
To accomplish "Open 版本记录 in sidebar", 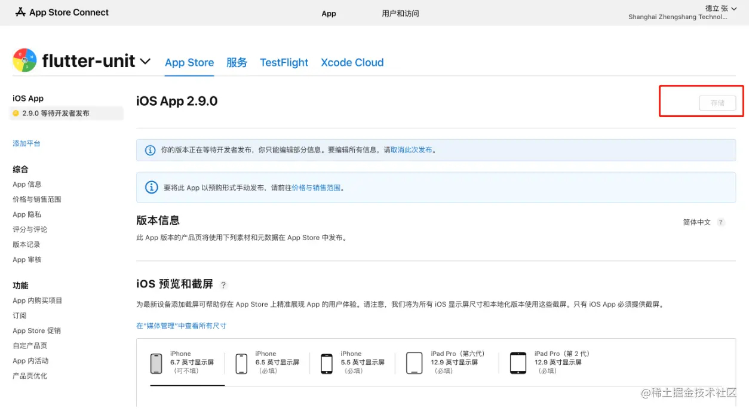I will [26, 245].
